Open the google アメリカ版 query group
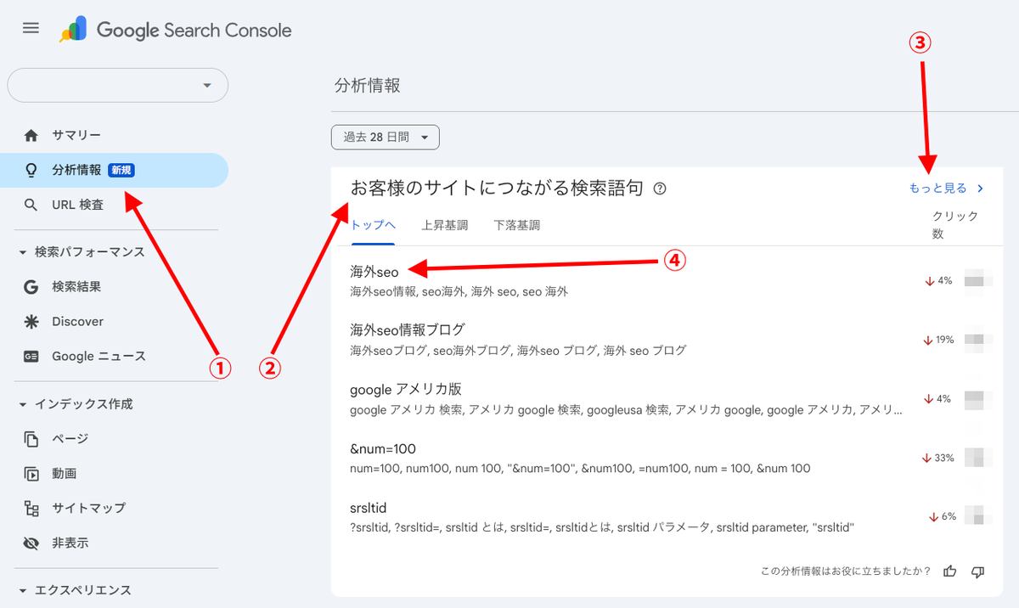The height and width of the screenshot is (608, 1019). pyautogui.click(x=406, y=389)
